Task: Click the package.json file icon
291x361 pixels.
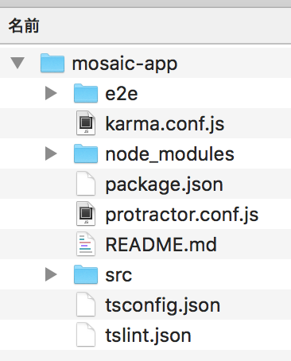Action: [86, 184]
